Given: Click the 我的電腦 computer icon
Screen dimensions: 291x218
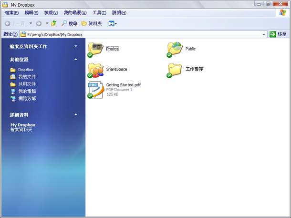Looking at the screenshot, I should pyautogui.click(x=13, y=91).
